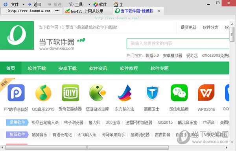
Task: Click the green 当下软件园 logo
Action: [17, 35]
